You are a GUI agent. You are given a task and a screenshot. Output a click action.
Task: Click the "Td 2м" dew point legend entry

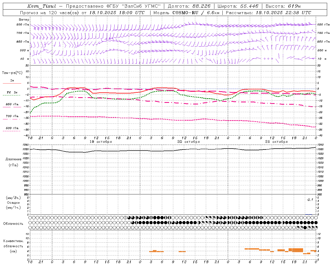12,92
